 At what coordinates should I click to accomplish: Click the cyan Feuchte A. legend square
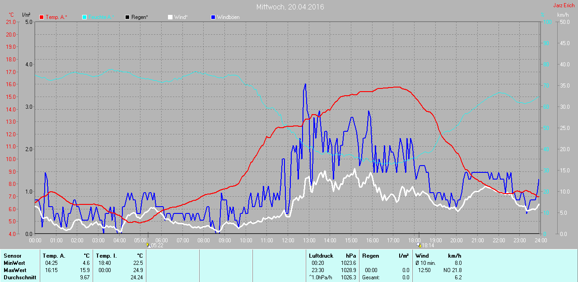(x=84, y=17)
